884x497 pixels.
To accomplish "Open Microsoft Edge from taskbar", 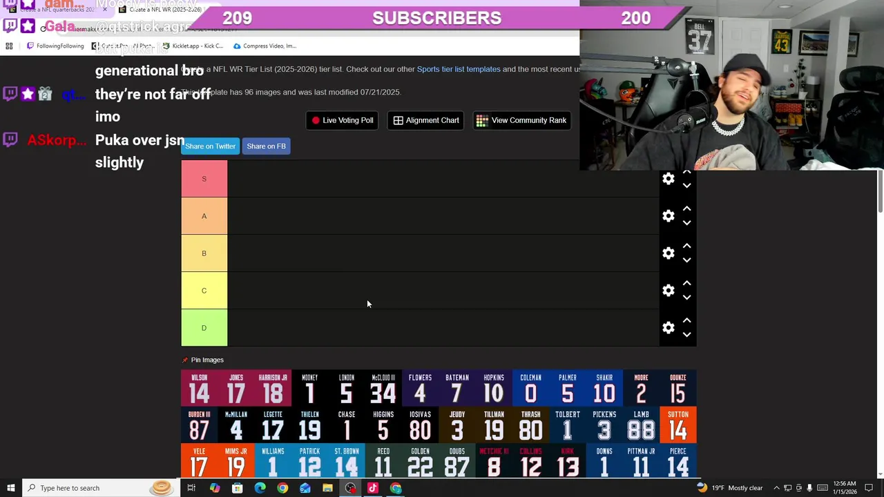I will [260, 488].
